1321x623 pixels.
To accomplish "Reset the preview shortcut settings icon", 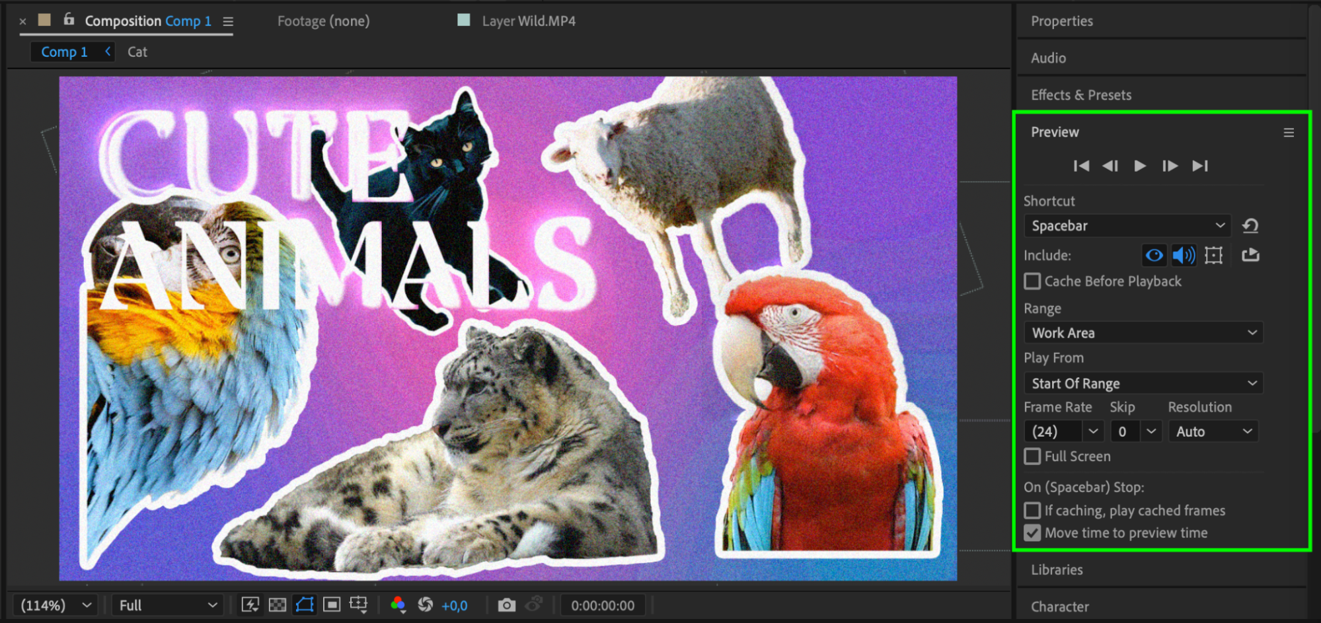I will 1250,226.
